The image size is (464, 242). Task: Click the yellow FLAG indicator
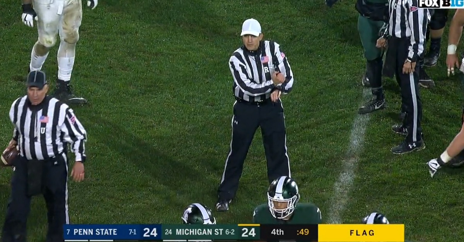[361, 233]
